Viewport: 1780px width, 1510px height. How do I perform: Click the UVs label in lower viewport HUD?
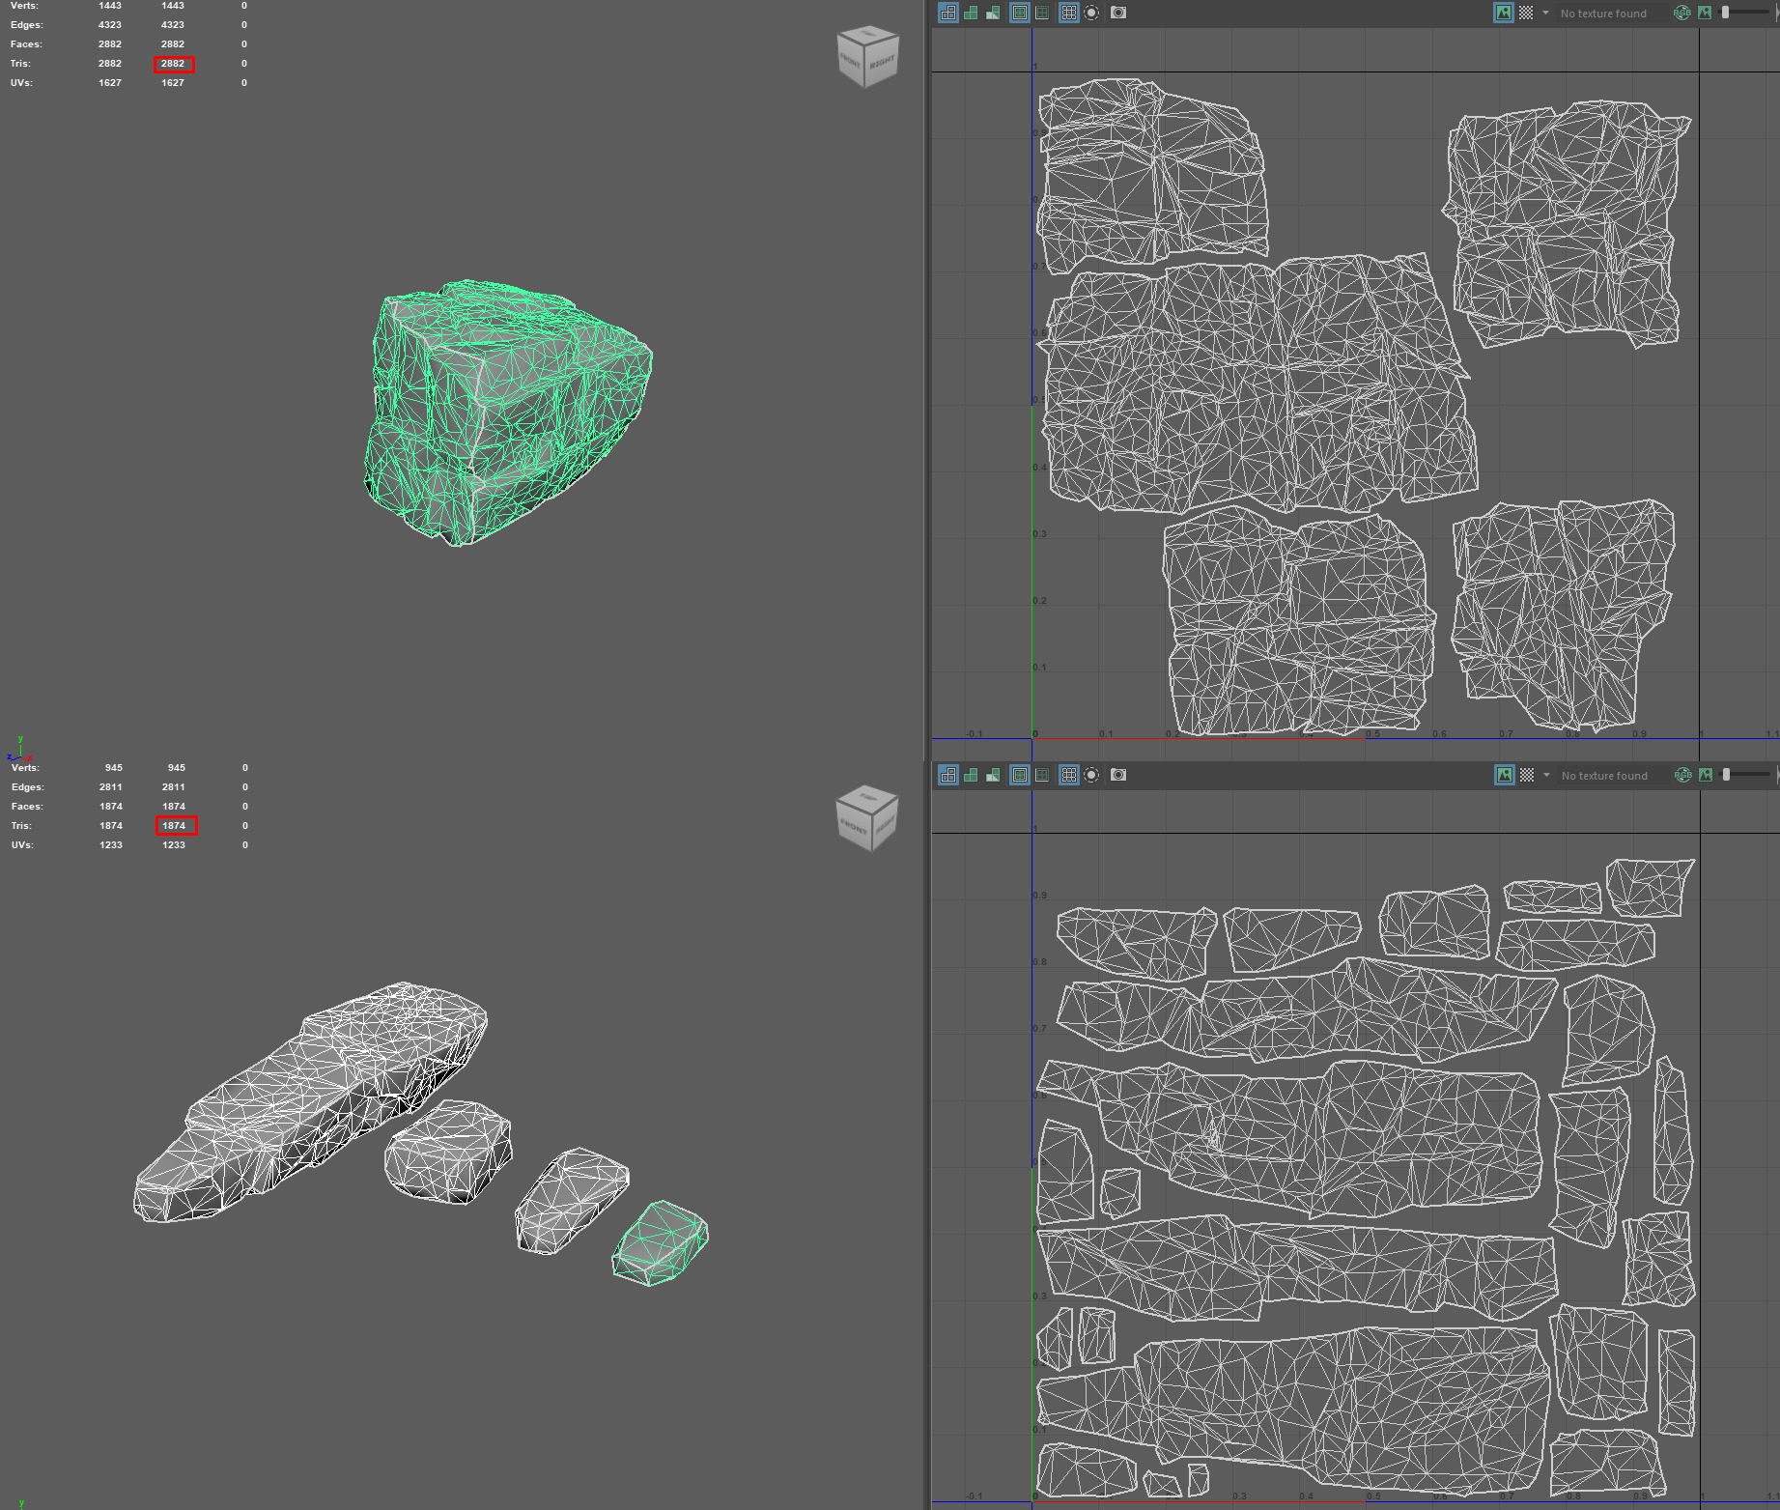pos(22,845)
